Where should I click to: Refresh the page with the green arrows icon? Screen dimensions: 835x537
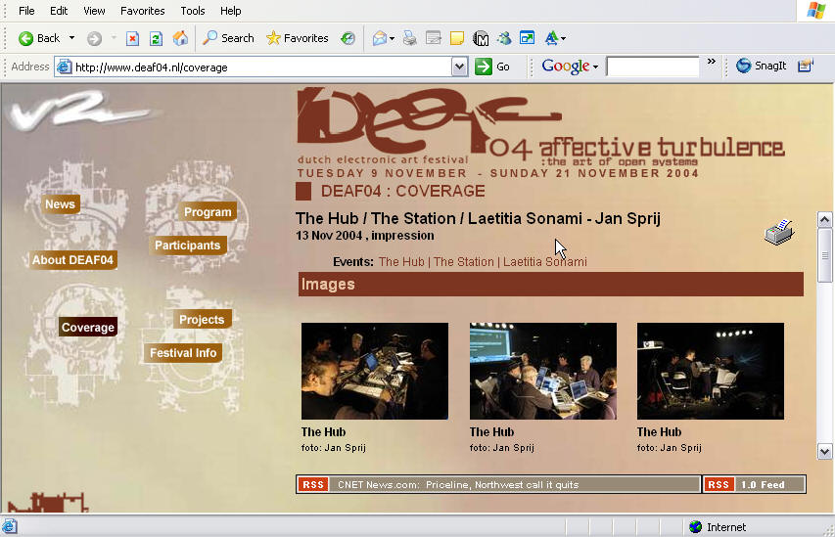coord(156,38)
